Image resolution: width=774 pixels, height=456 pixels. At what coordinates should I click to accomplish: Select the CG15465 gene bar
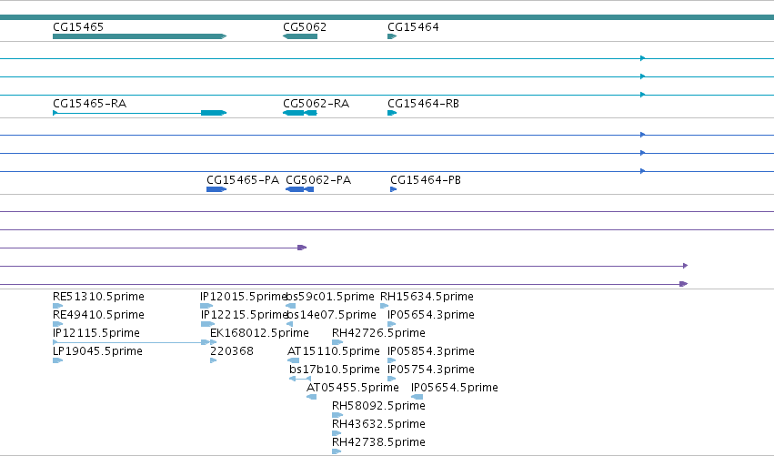[140, 36]
